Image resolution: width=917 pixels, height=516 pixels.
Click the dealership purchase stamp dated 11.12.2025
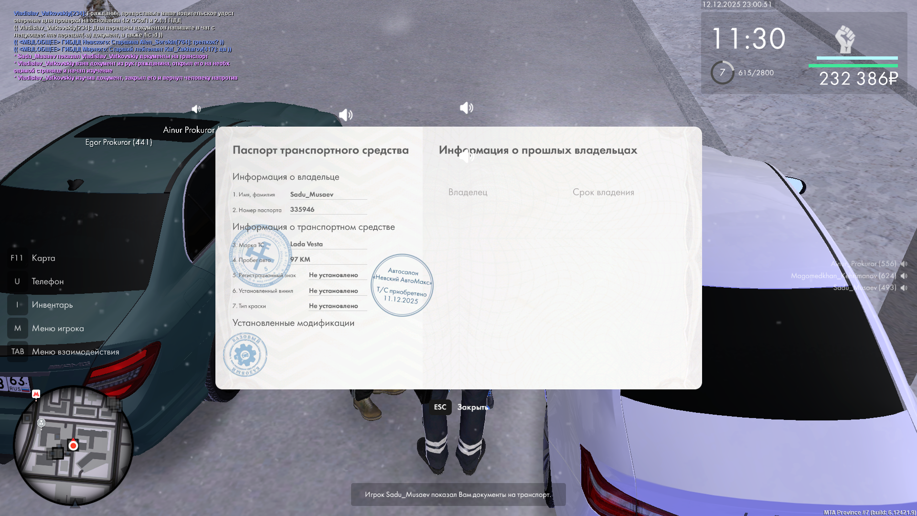402,285
